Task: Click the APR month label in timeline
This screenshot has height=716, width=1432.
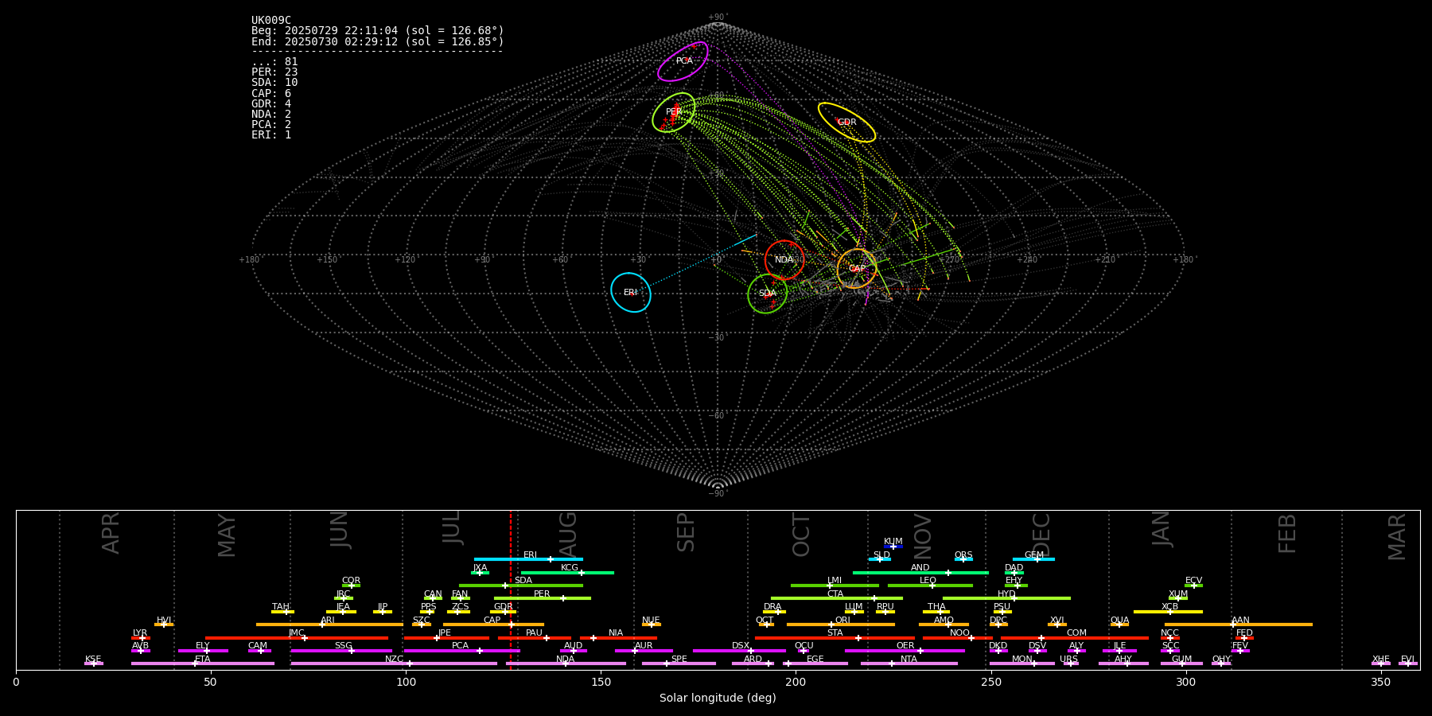Action: point(111,533)
